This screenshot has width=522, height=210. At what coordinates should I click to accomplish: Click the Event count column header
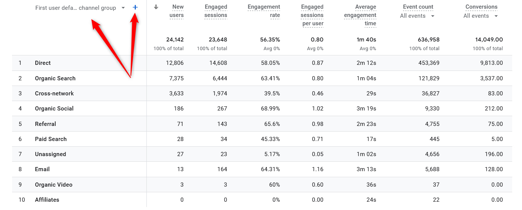(x=418, y=7)
